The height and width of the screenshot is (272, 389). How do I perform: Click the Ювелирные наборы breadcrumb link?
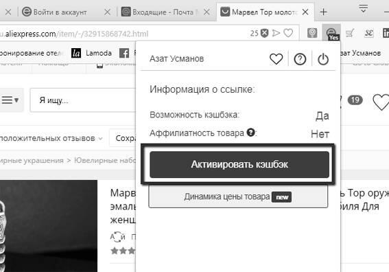click(x=105, y=161)
